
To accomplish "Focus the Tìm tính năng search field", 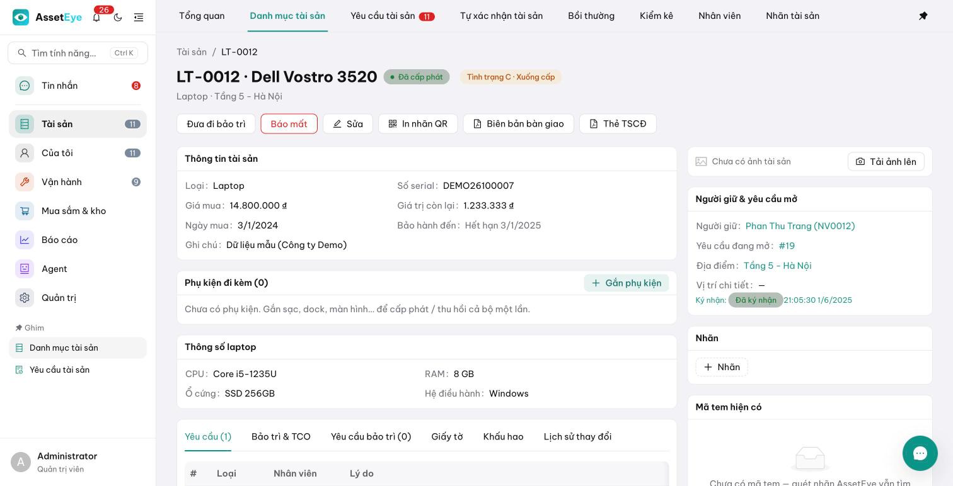I will point(78,53).
